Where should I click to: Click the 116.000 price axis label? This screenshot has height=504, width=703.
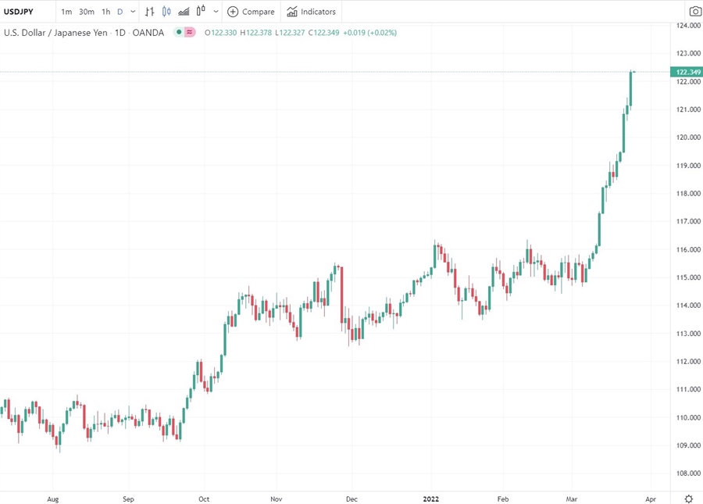pyautogui.click(x=688, y=249)
